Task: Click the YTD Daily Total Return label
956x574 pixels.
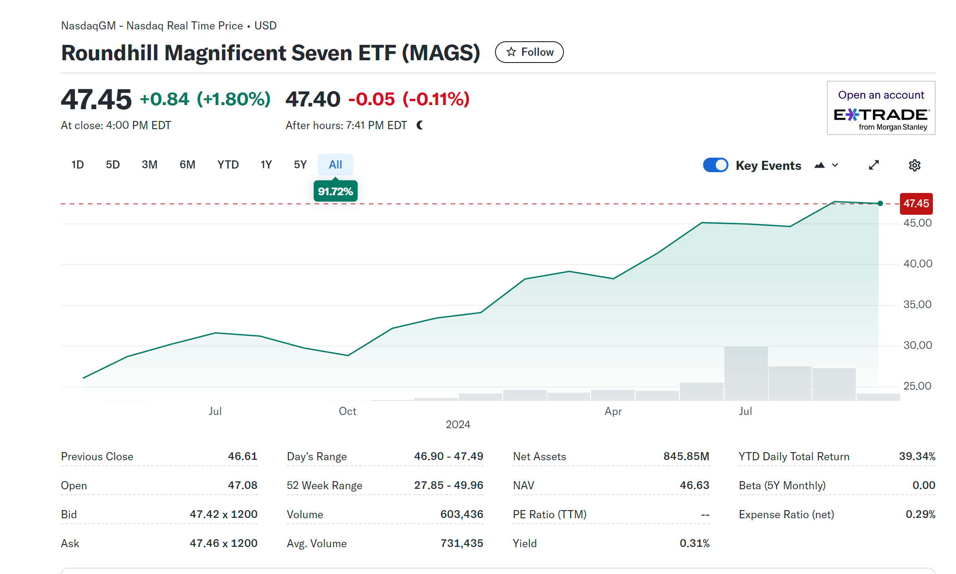Action: (x=794, y=457)
